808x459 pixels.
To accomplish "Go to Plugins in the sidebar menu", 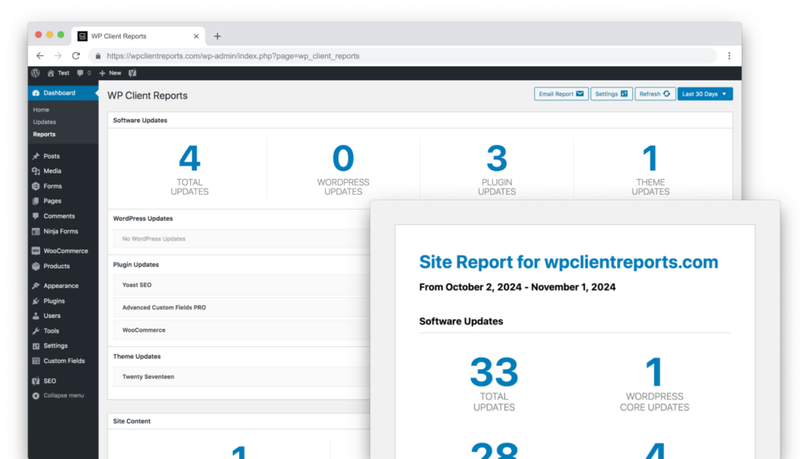I will [x=54, y=300].
